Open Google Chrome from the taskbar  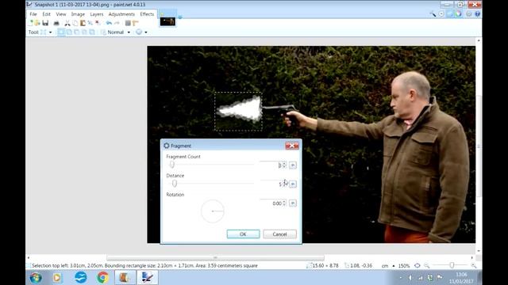tap(102, 278)
